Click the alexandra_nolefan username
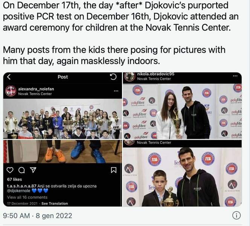 click(36, 89)
